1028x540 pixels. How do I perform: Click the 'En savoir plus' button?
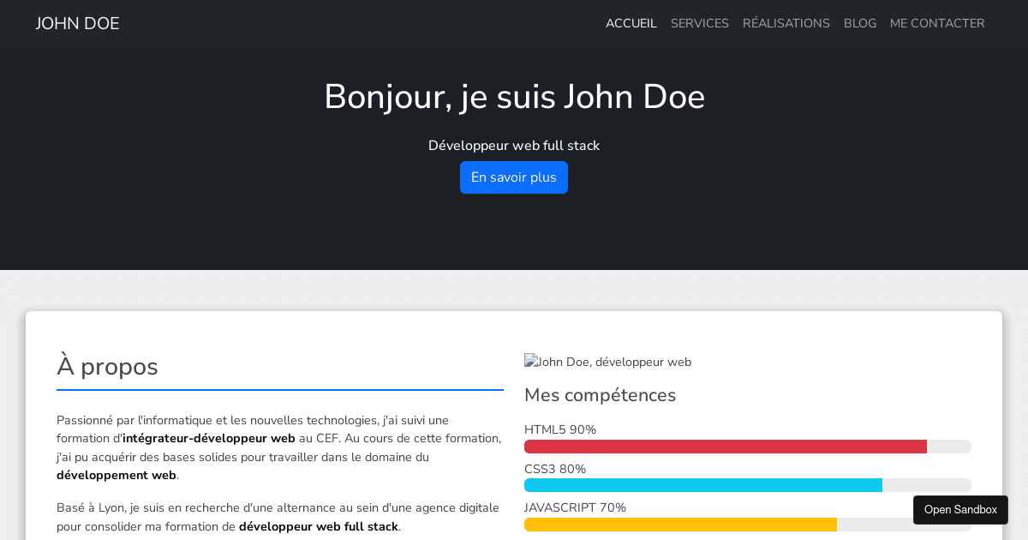(514, 177)
